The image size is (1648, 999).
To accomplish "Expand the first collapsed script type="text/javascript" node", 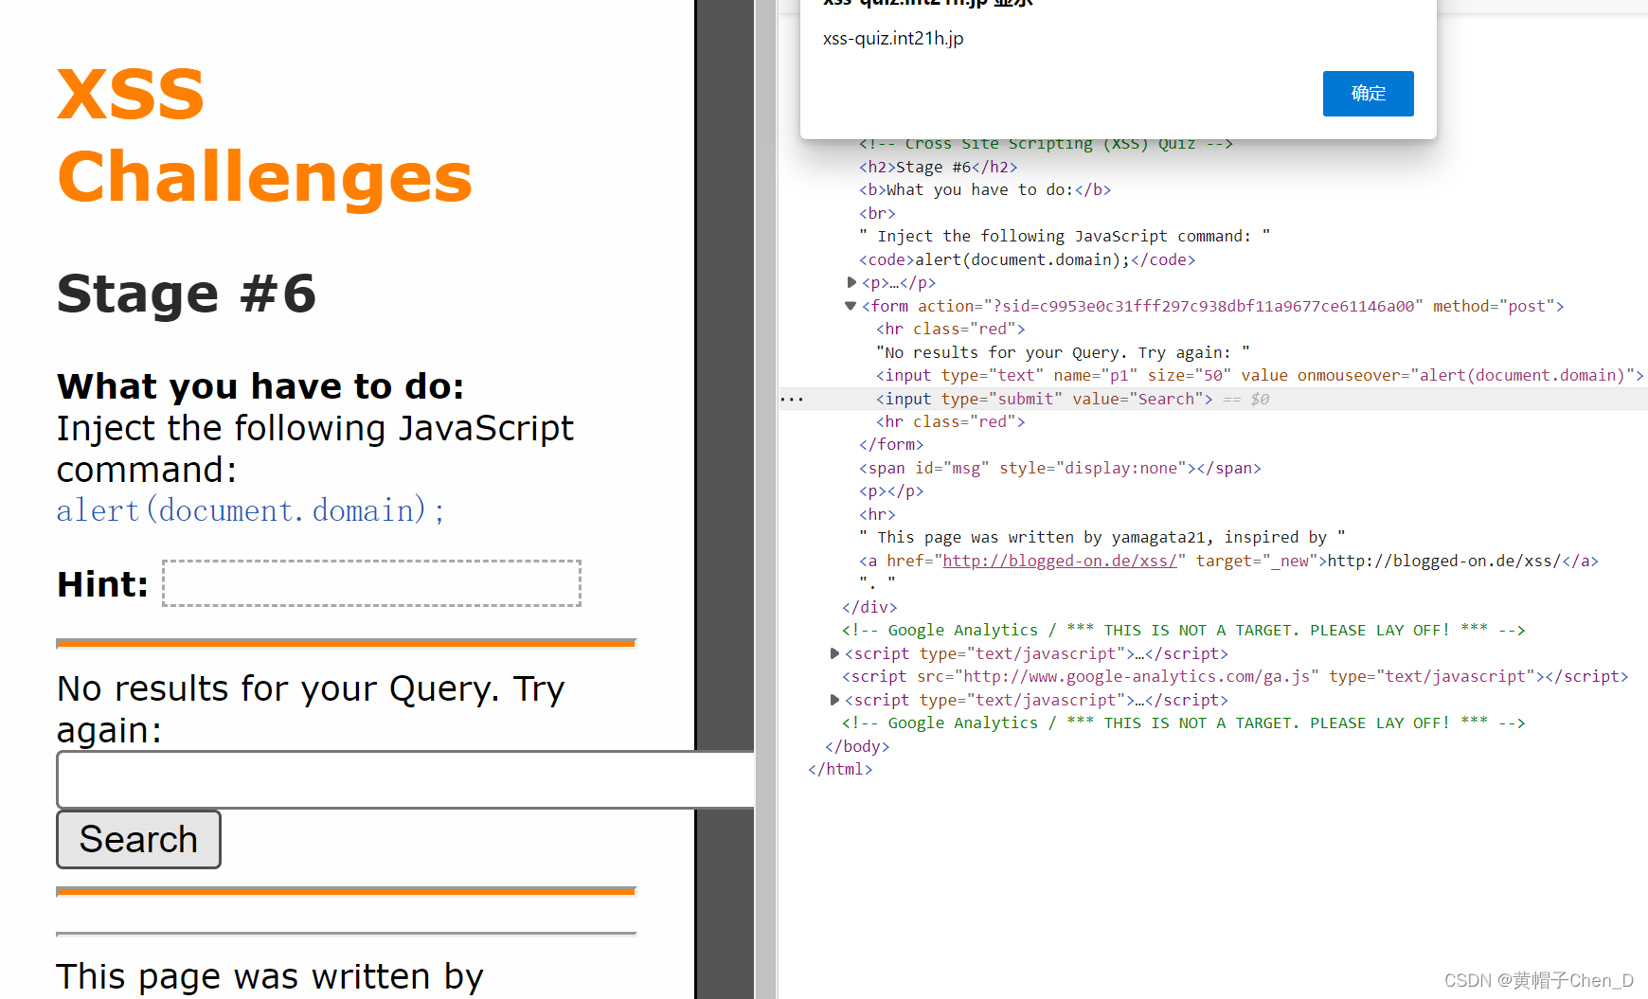I will point(834,653).
